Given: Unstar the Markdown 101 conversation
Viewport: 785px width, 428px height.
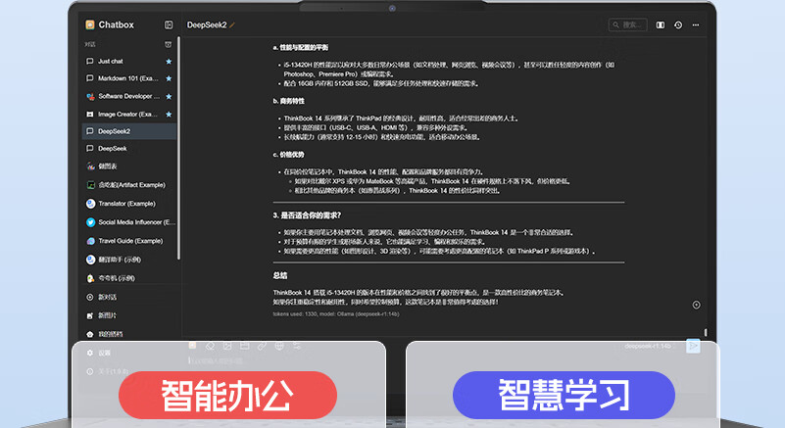Looking at the screenshot, I should coord(169,78).
